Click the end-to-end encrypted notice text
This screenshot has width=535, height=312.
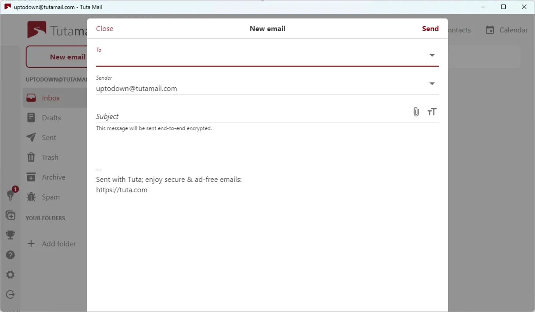[154, 128]
